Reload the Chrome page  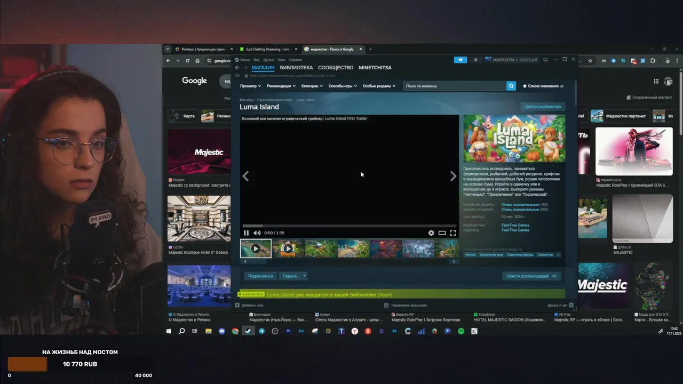187,61
